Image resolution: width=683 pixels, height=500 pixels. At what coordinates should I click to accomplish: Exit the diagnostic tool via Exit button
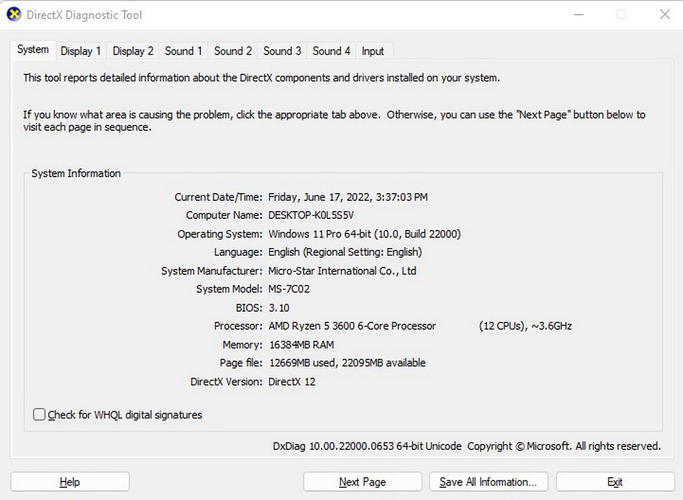pyautogui.click(x=615, y=482)
